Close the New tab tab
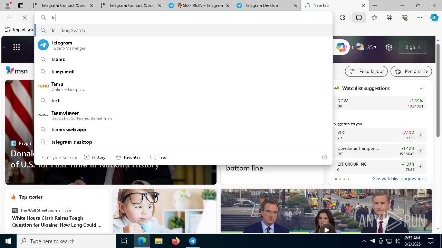This screenshot has height=248, width=442. coord(363,6)
